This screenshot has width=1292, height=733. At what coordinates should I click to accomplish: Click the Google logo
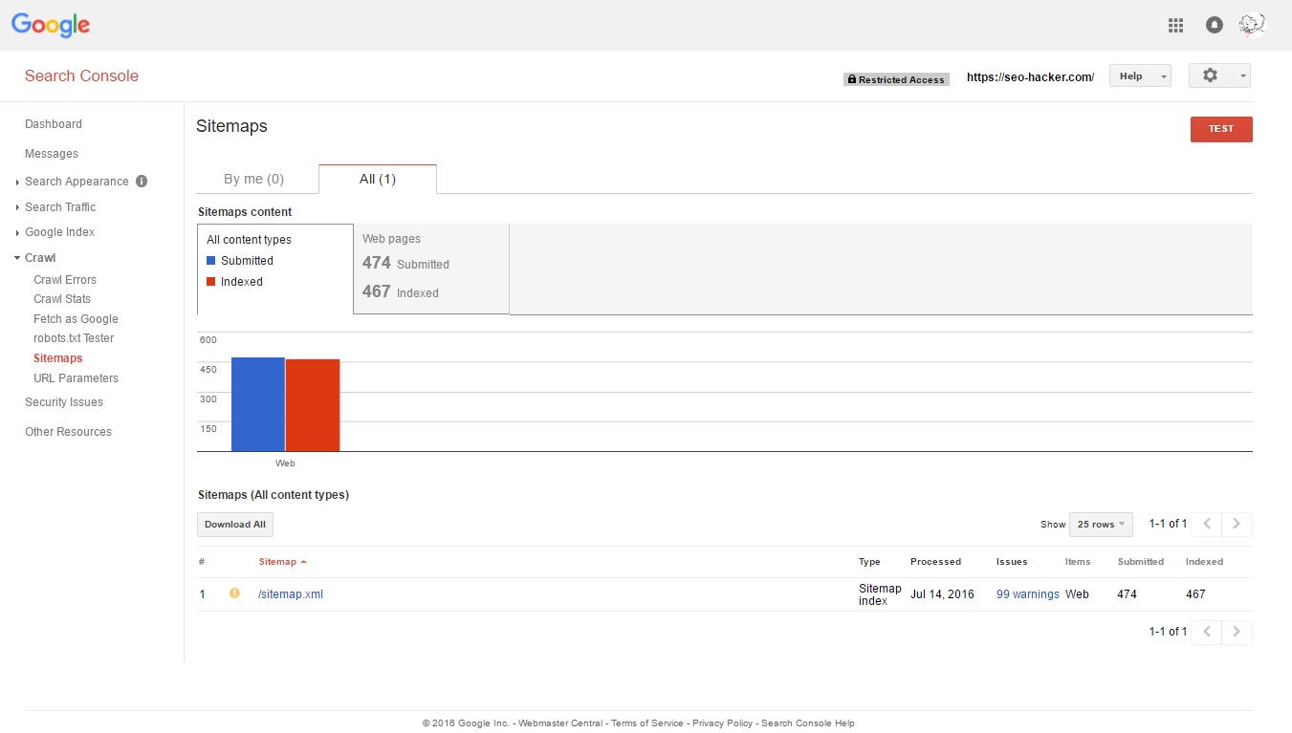coord(51,26)
